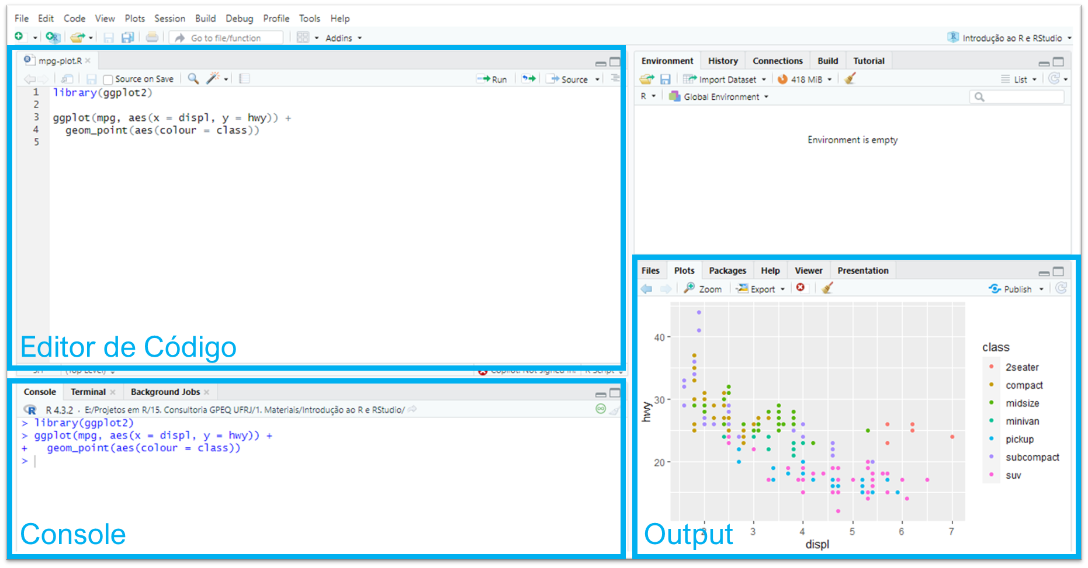
Task: Remove current plot with red X icon
Action: (801, 287)
